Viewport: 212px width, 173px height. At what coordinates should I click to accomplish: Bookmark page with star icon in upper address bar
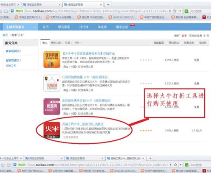pos(175,11)
